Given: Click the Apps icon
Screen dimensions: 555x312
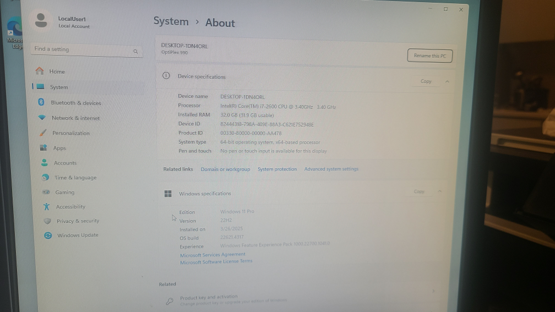Looking at the screenshot, I should (x=43, y=147).
